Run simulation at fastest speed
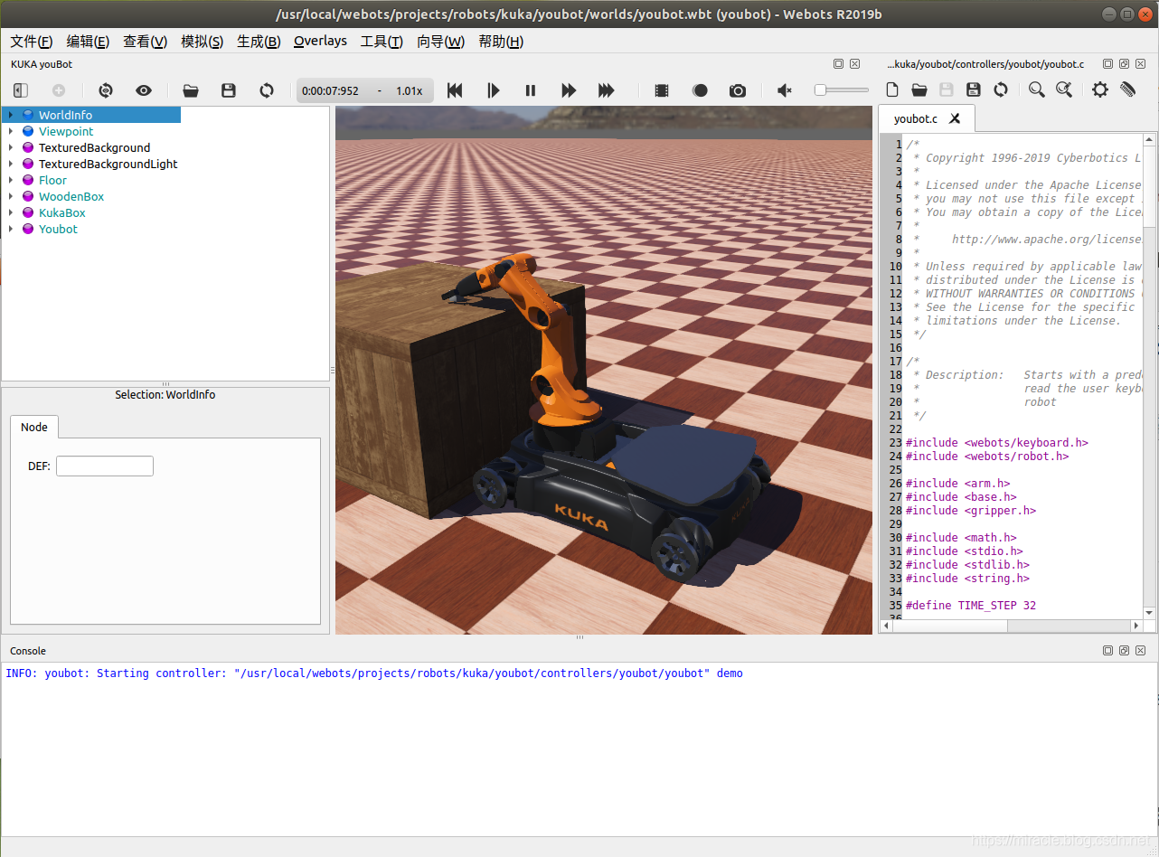The height and width of the screenshot is (857, 1159). click(607, 90)
